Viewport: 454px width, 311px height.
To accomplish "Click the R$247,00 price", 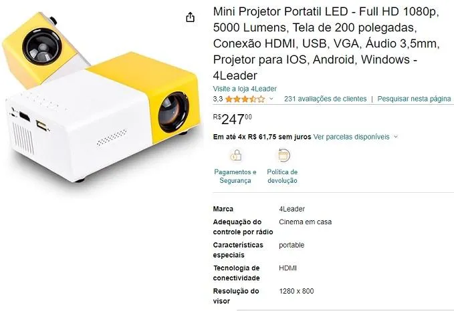I will (x=232, y=119).
